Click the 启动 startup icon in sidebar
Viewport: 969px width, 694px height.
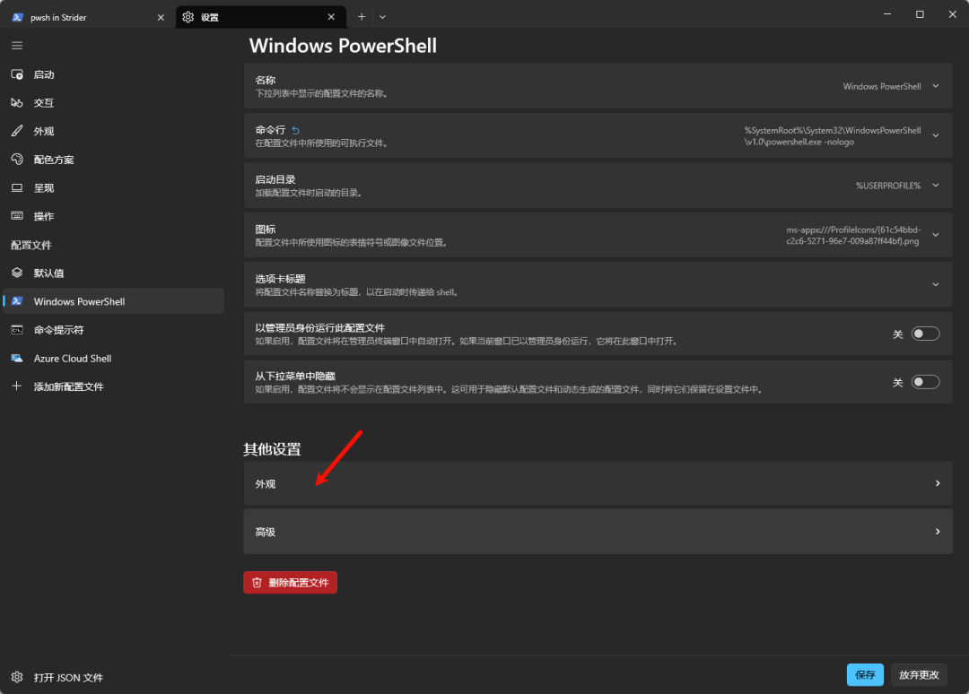(17, 74)
